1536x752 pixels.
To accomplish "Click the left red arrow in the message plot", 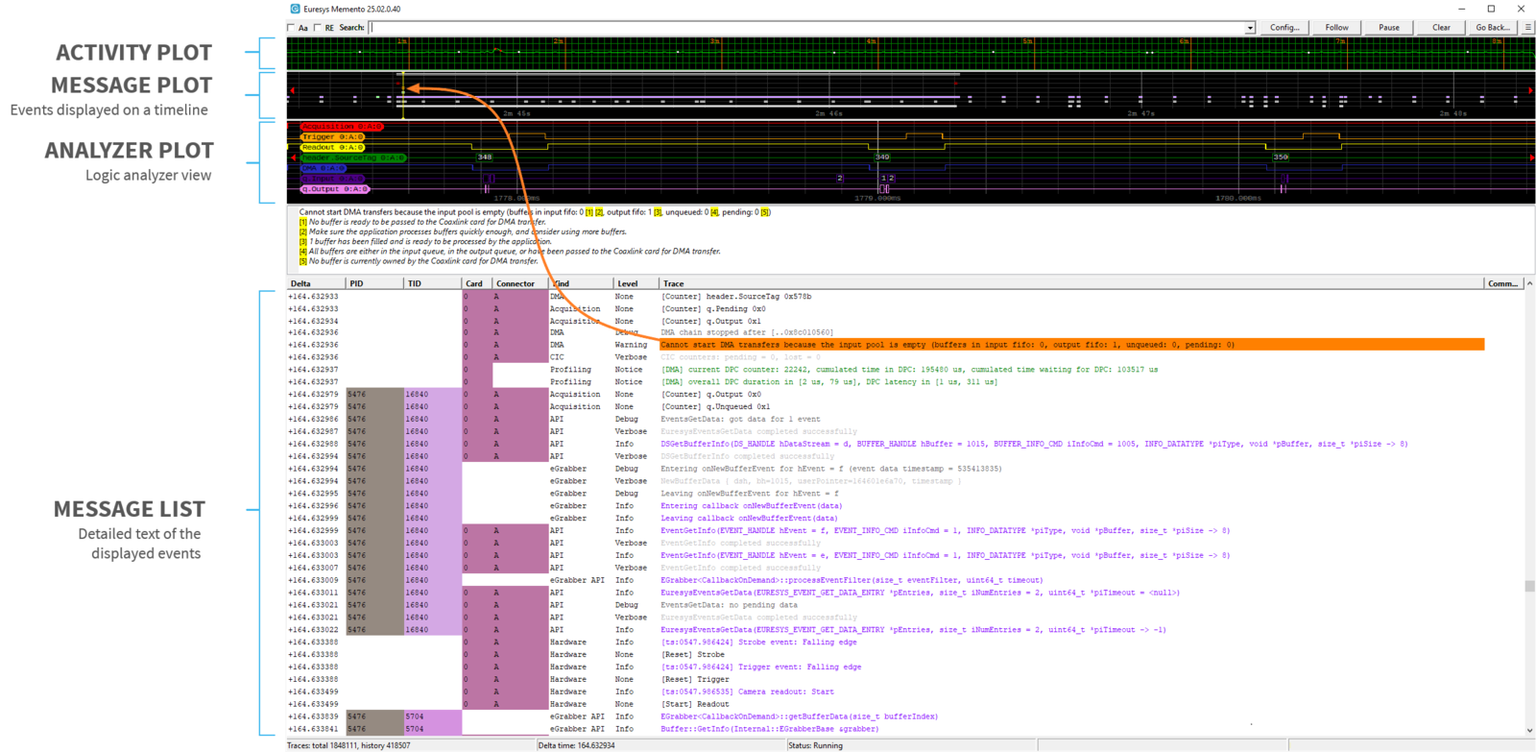I will 292,91.
